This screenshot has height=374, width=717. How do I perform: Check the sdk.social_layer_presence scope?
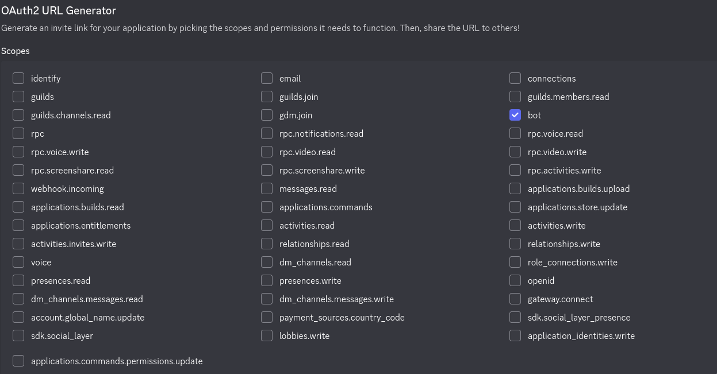coord(515,317)
